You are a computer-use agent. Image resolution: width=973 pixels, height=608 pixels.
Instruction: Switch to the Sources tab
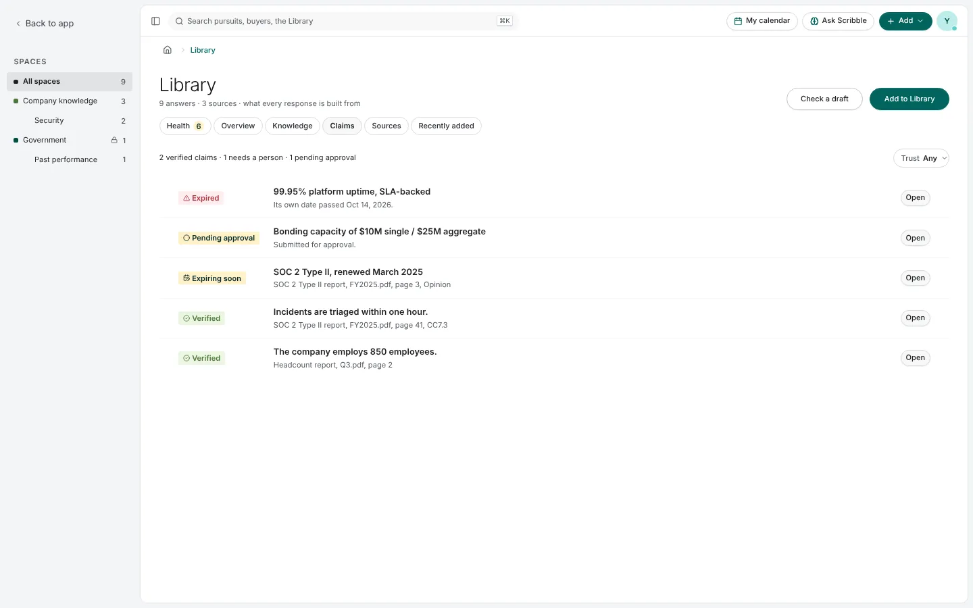(x=386, y=126)
